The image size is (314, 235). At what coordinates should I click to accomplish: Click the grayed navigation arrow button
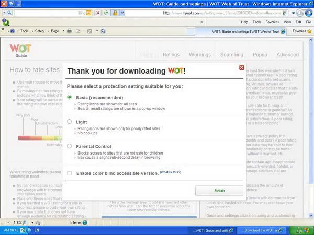300,13
